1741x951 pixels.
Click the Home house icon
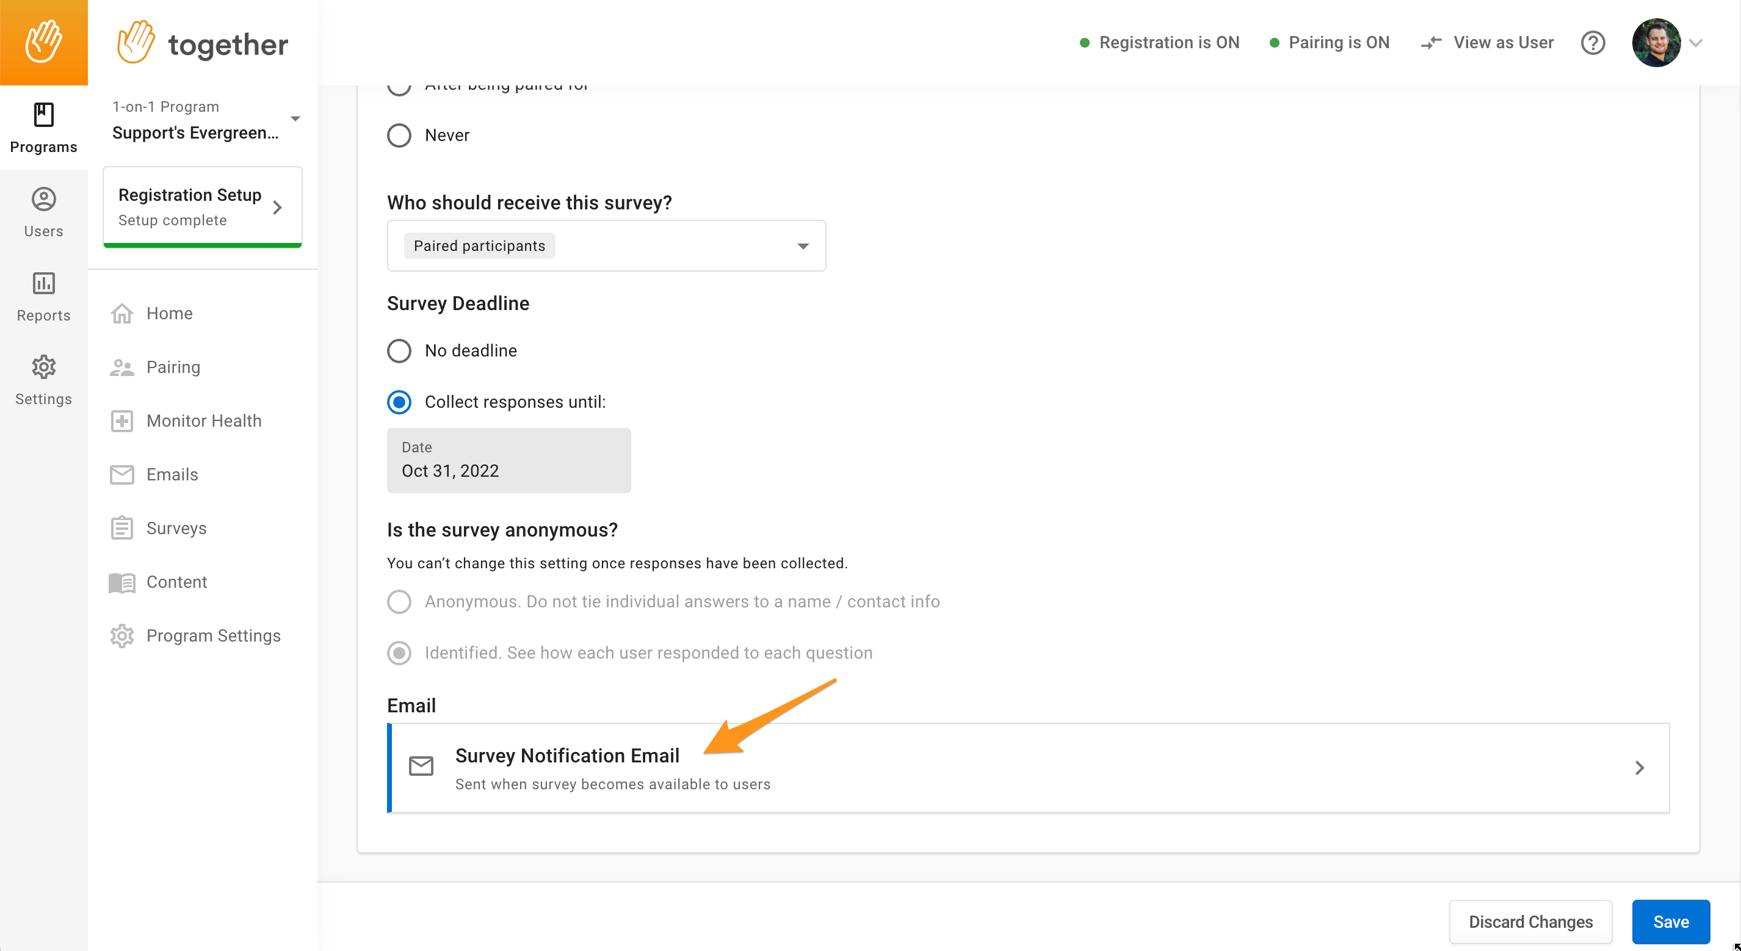[121, 314]
